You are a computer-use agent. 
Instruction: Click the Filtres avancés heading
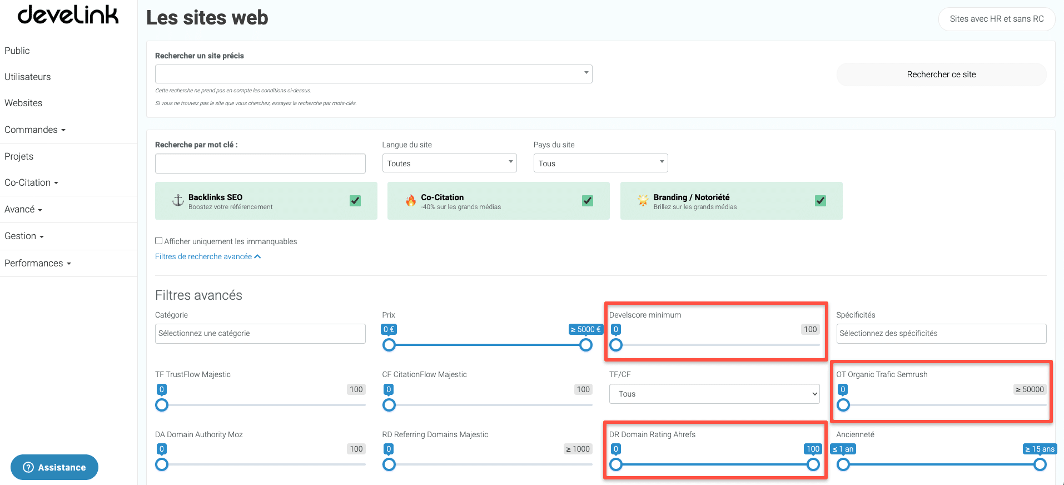pyautogui.click(x=198, y=295)
